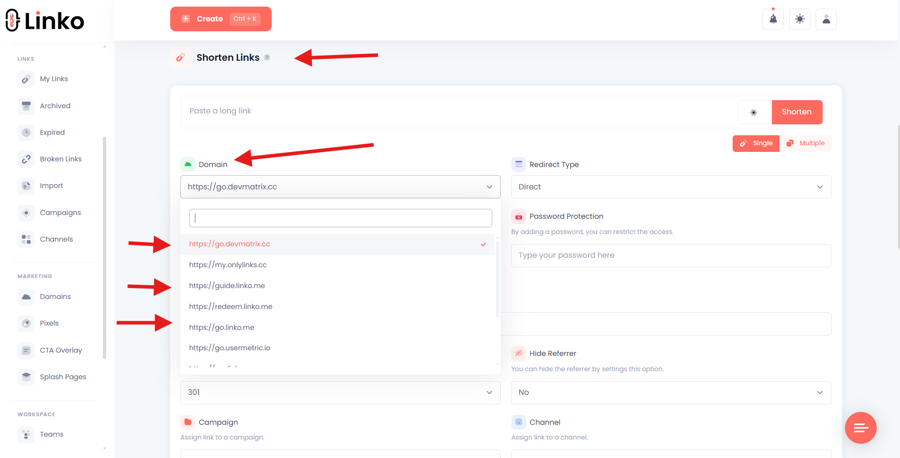Open the Channels page

56,239
